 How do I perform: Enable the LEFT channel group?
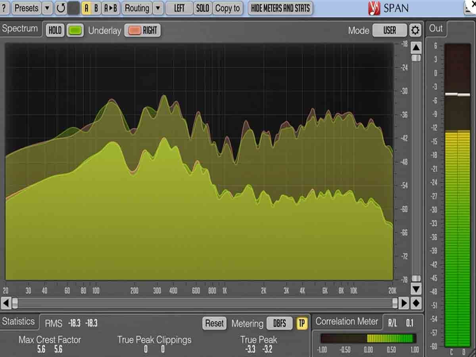tap(179, 8)
